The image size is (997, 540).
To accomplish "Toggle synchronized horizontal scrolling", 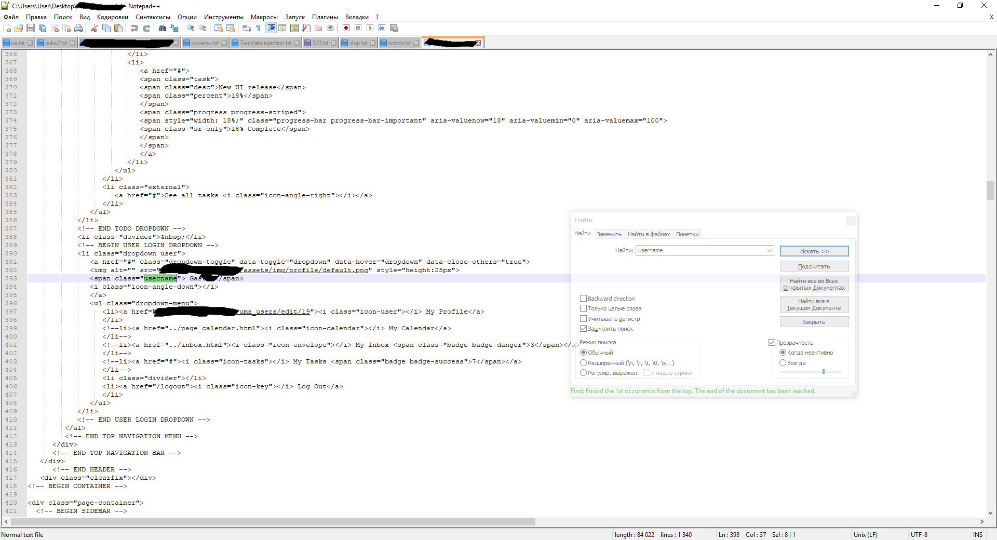I will 231,28.
